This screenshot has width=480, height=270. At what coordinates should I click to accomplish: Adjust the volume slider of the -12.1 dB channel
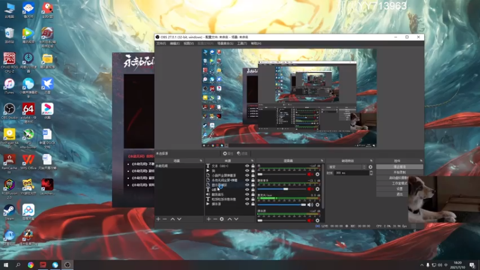(x=281, y=189)
